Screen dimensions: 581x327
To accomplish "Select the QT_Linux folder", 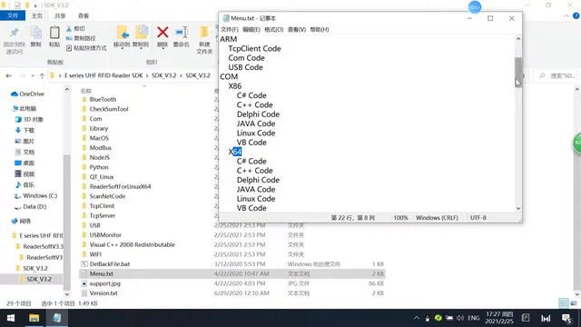I will (x=97, y=177).
